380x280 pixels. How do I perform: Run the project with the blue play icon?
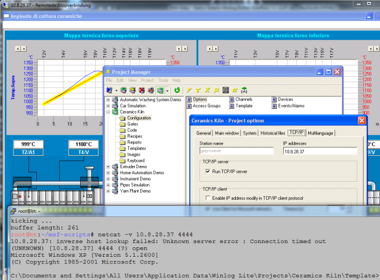[x=109, y=90]
